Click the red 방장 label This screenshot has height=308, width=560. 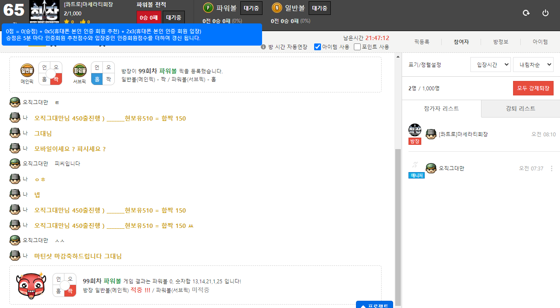415,141
